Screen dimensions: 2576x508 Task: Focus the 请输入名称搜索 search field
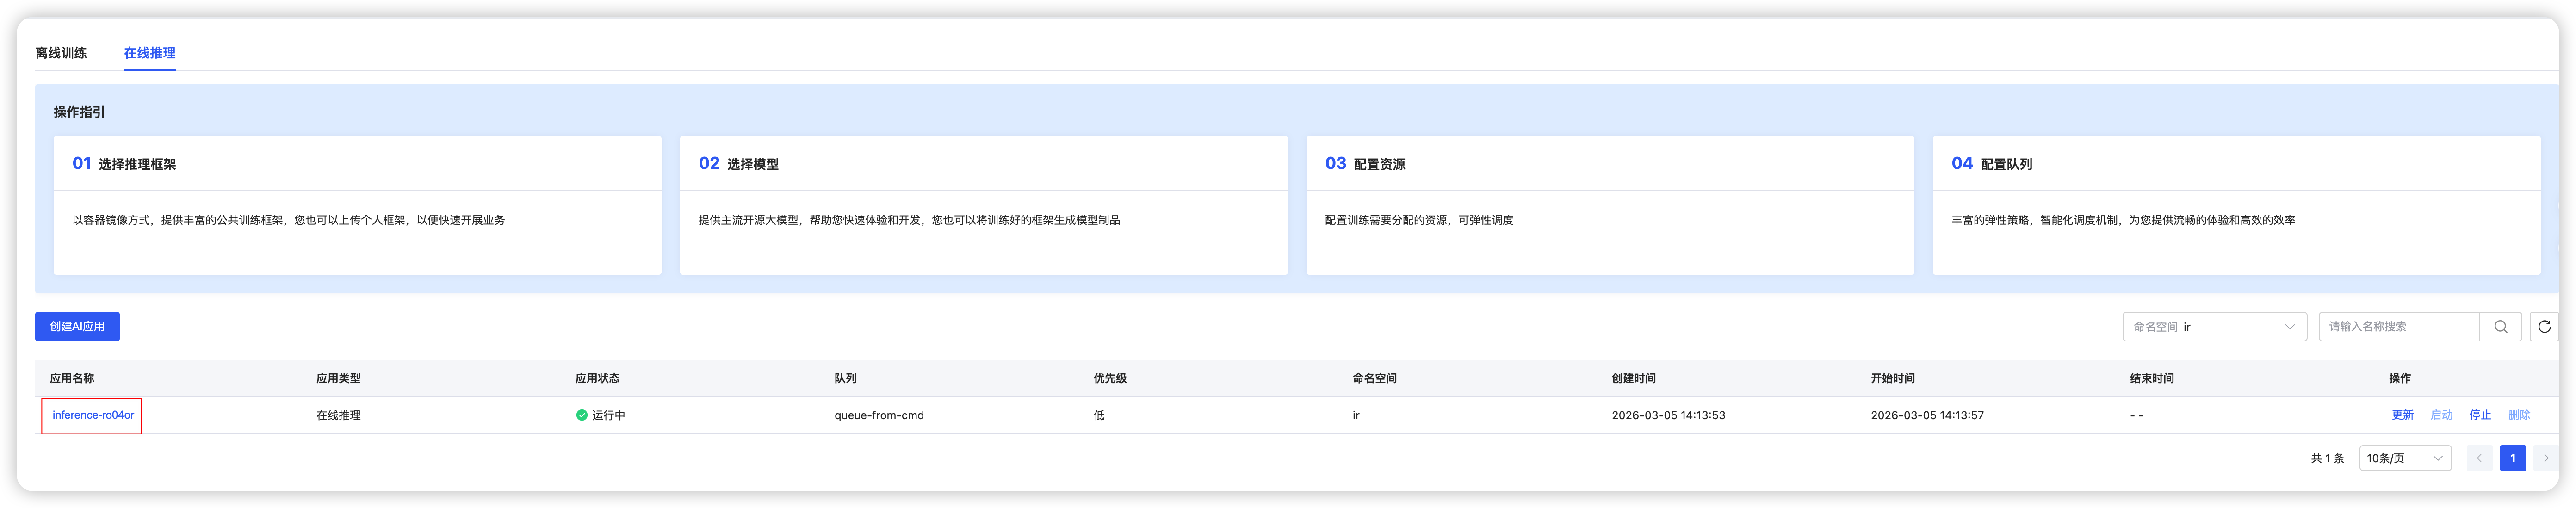(x=2398, y=326)
